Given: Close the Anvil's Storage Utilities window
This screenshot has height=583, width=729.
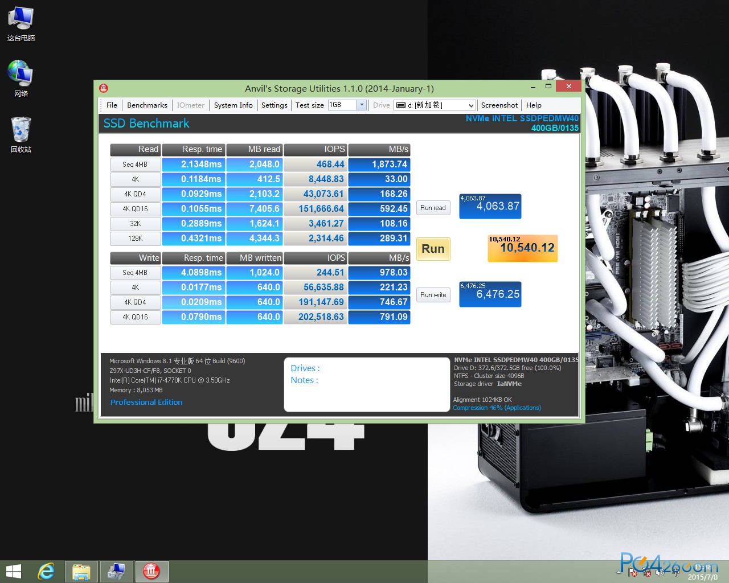Looking at the screenshot, I should pyautogui.click(x=568, y=87).
